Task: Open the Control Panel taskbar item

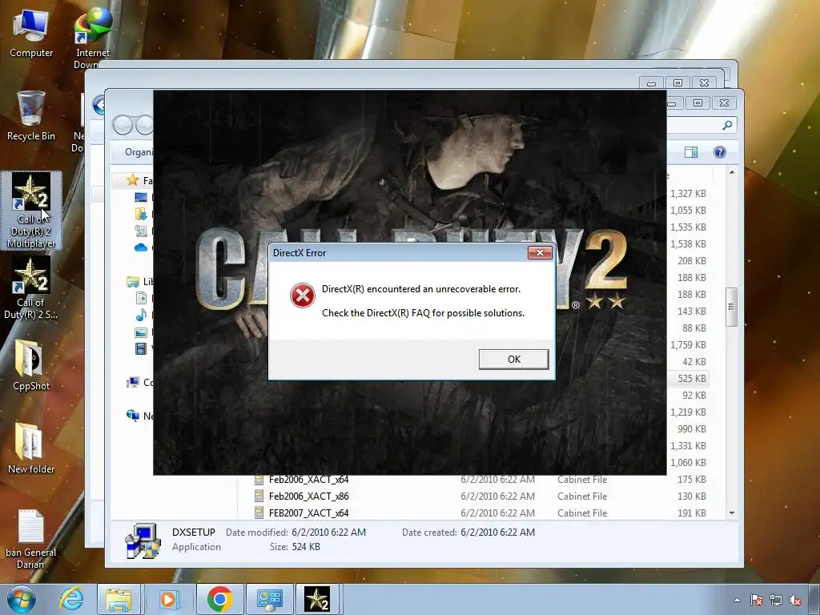Action: coord(269,599)
